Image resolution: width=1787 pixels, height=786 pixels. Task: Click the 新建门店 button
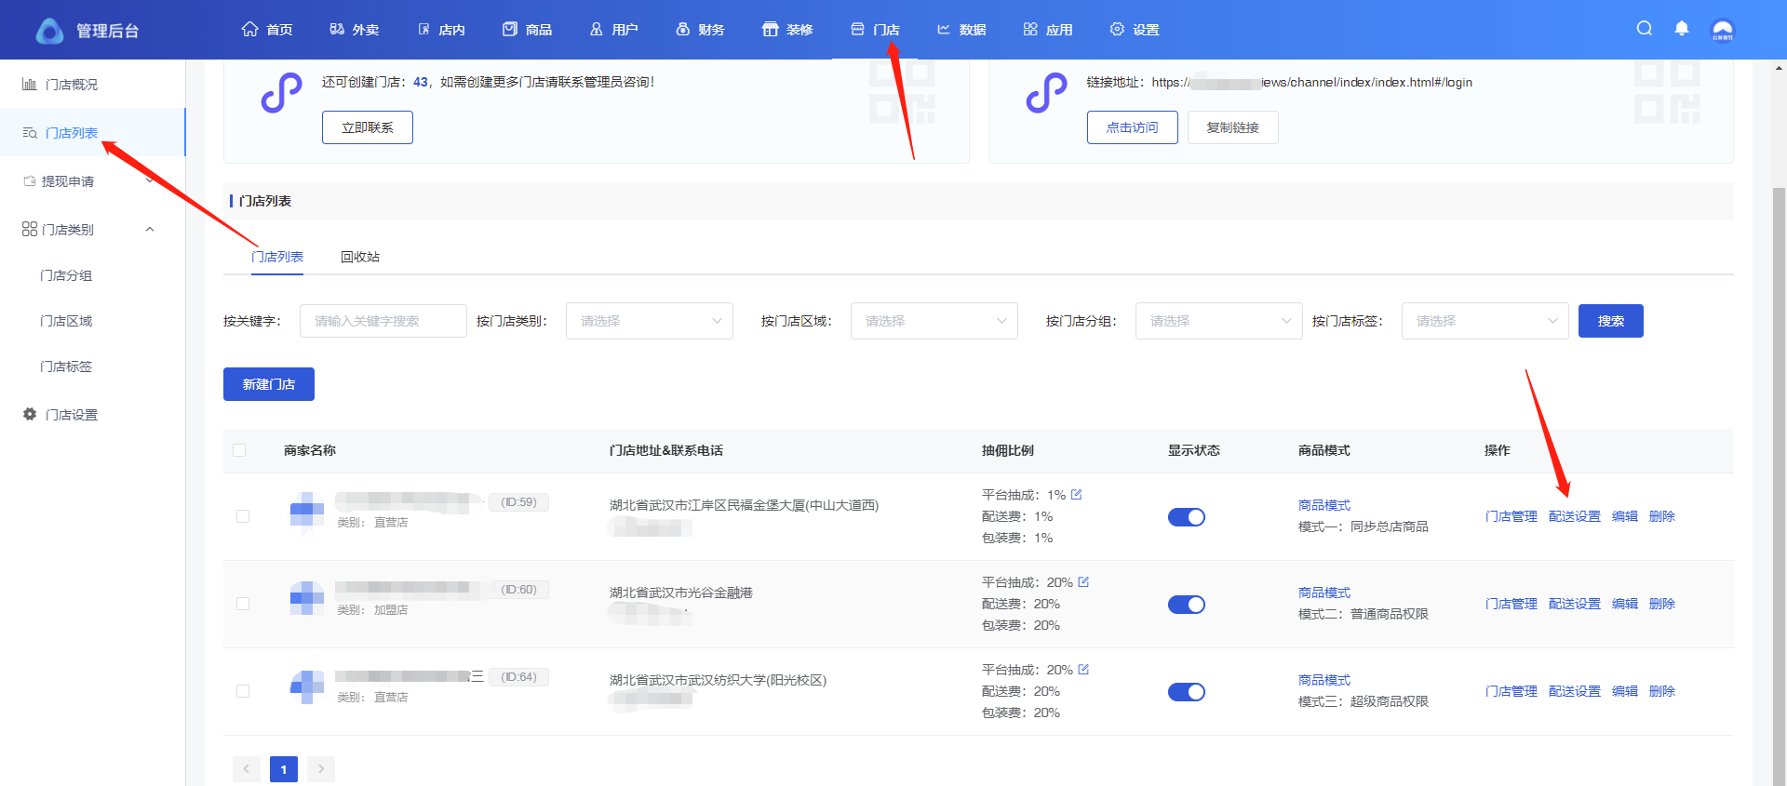click(268, 384)
